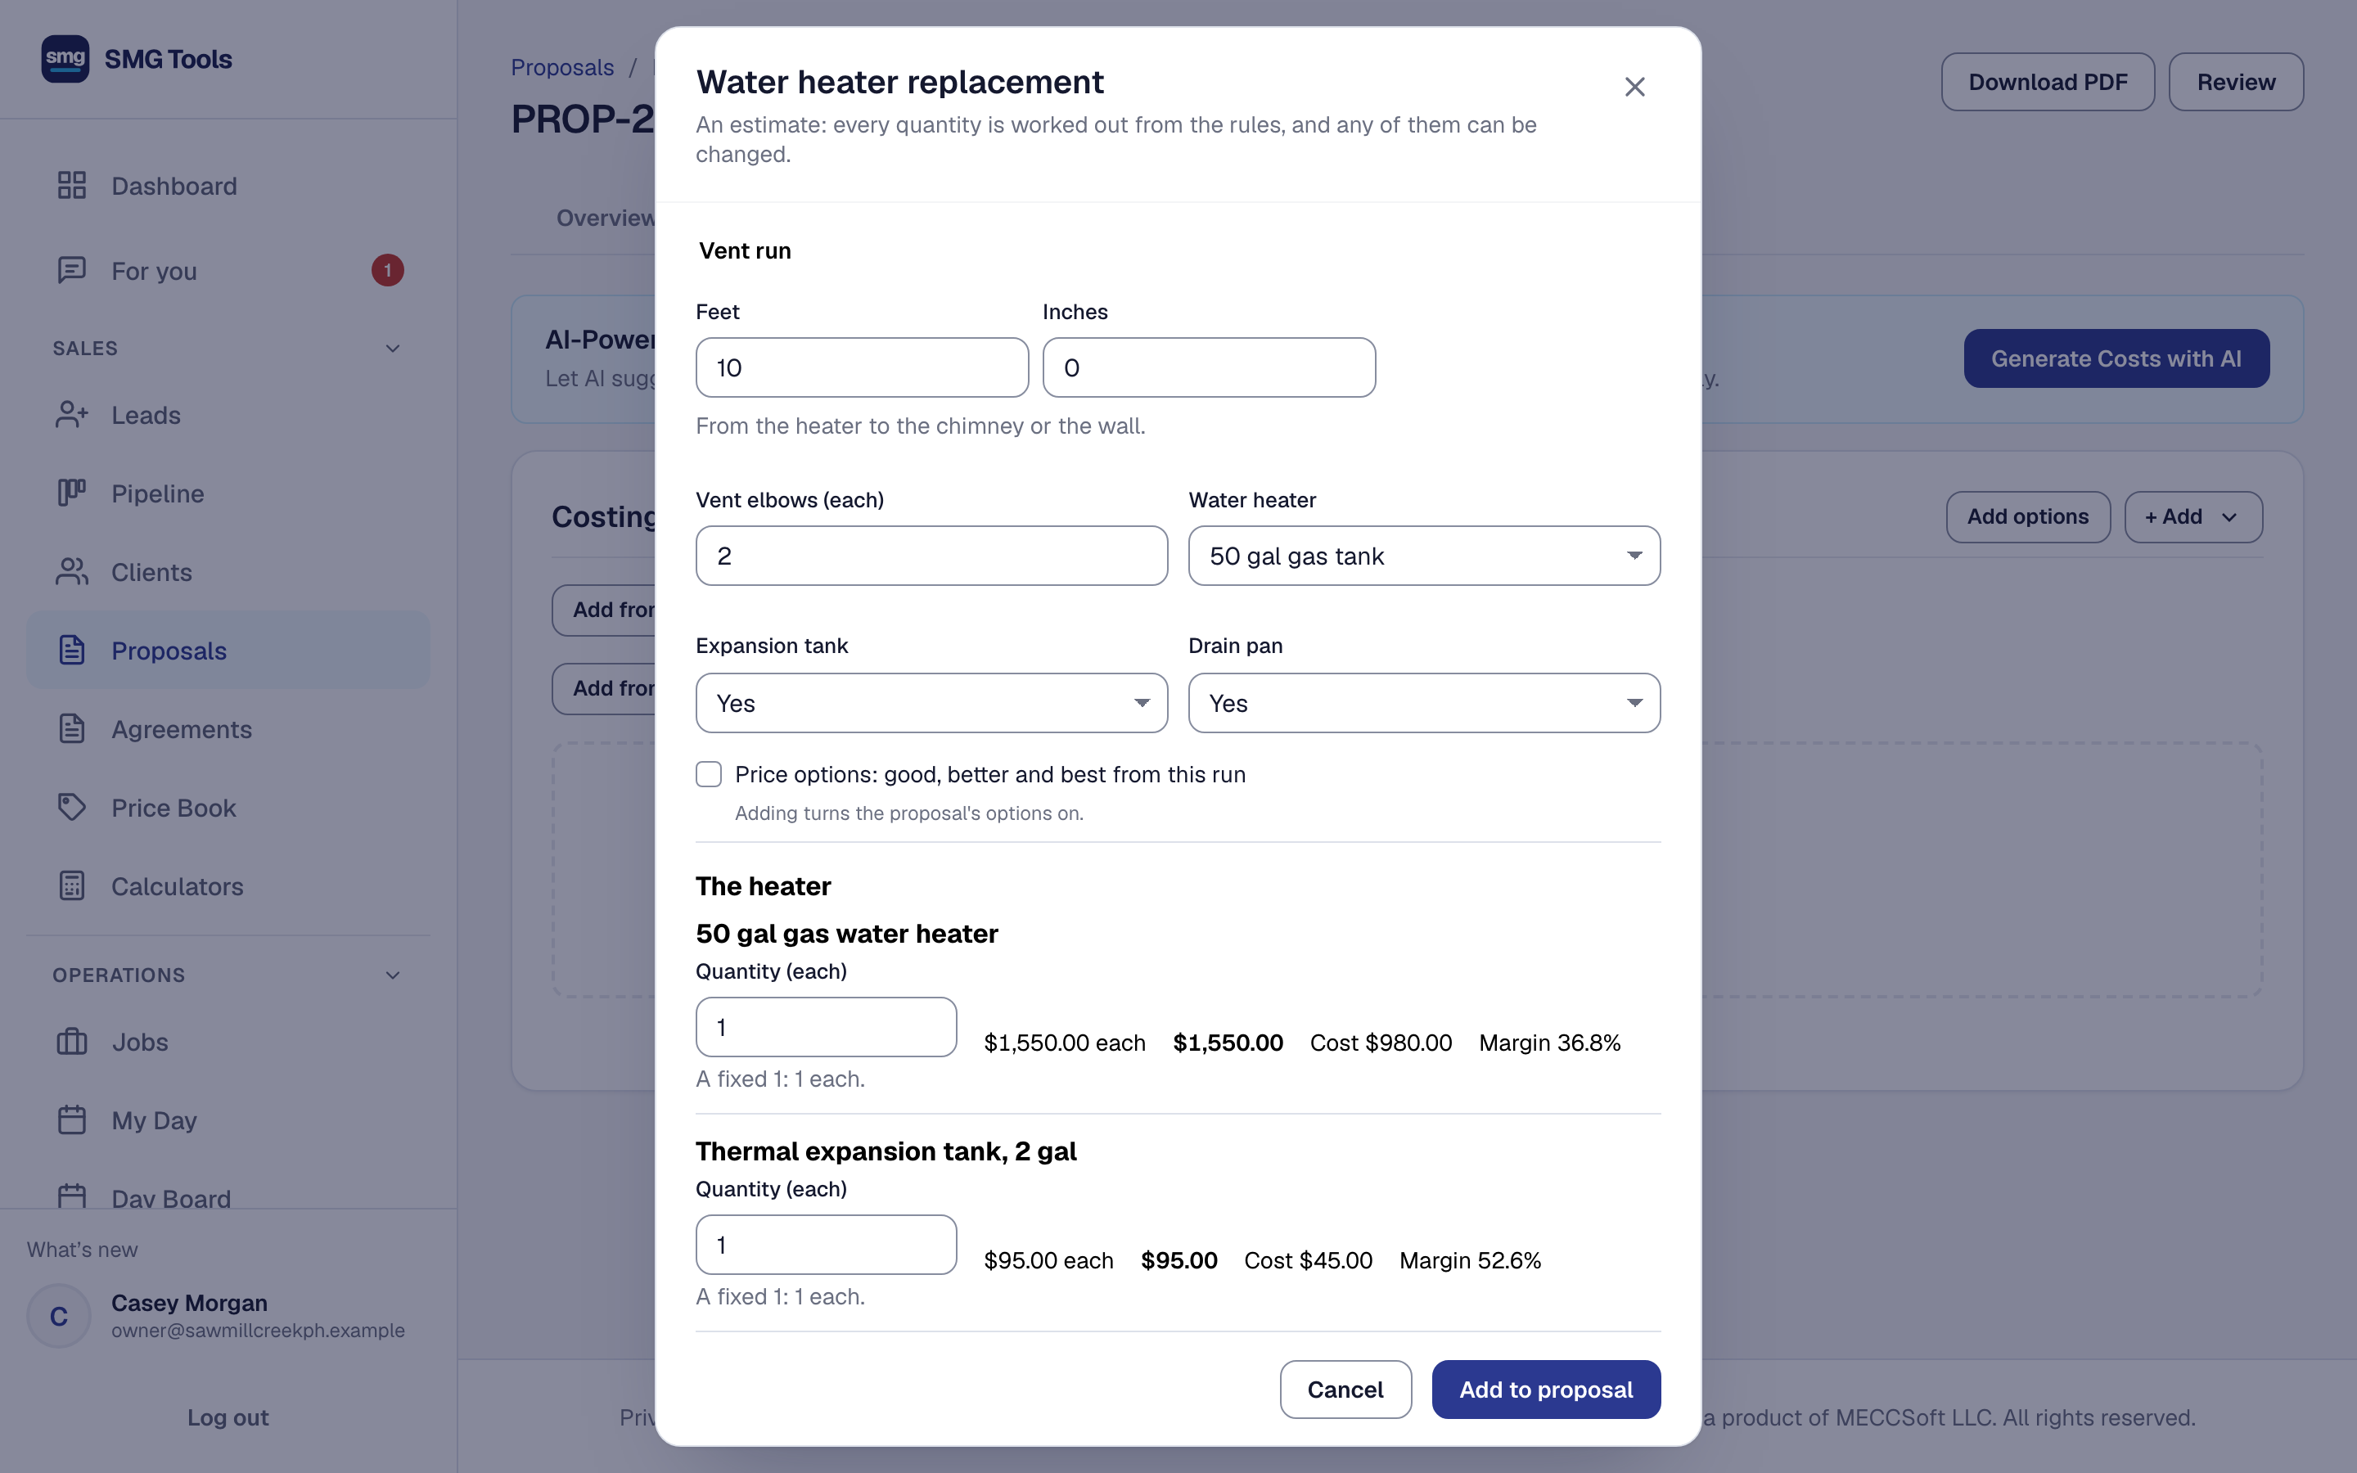Focus the Inches input field

tap(1209, 367)
